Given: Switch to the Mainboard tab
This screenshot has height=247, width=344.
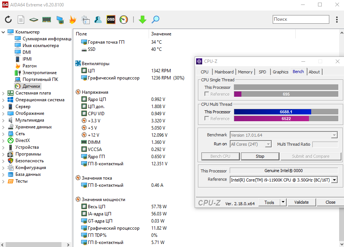Looking at the screenshot, I should (x=224, y=72).
